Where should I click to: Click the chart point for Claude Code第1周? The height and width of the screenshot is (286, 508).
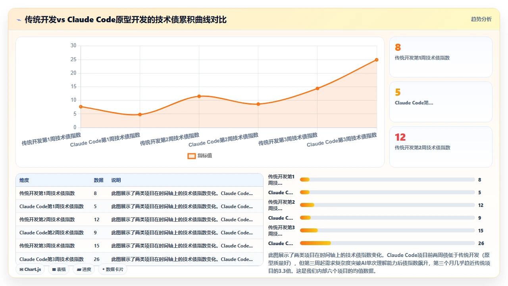click(140, 114)
